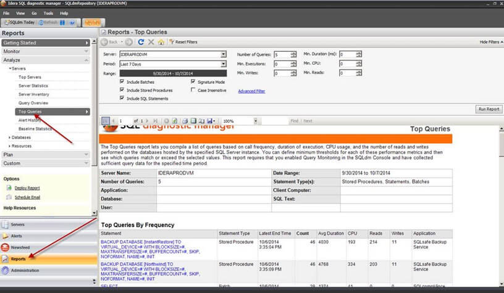504x293 pixels.
Task: Uncheck Include Stored Procedures checkbox
Action: coord(122,90)
